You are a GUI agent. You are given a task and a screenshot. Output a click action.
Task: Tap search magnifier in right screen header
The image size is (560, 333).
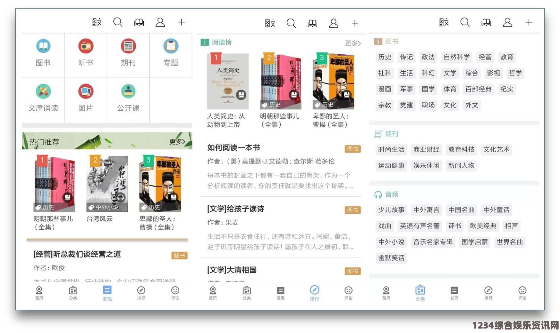(465, 22)
